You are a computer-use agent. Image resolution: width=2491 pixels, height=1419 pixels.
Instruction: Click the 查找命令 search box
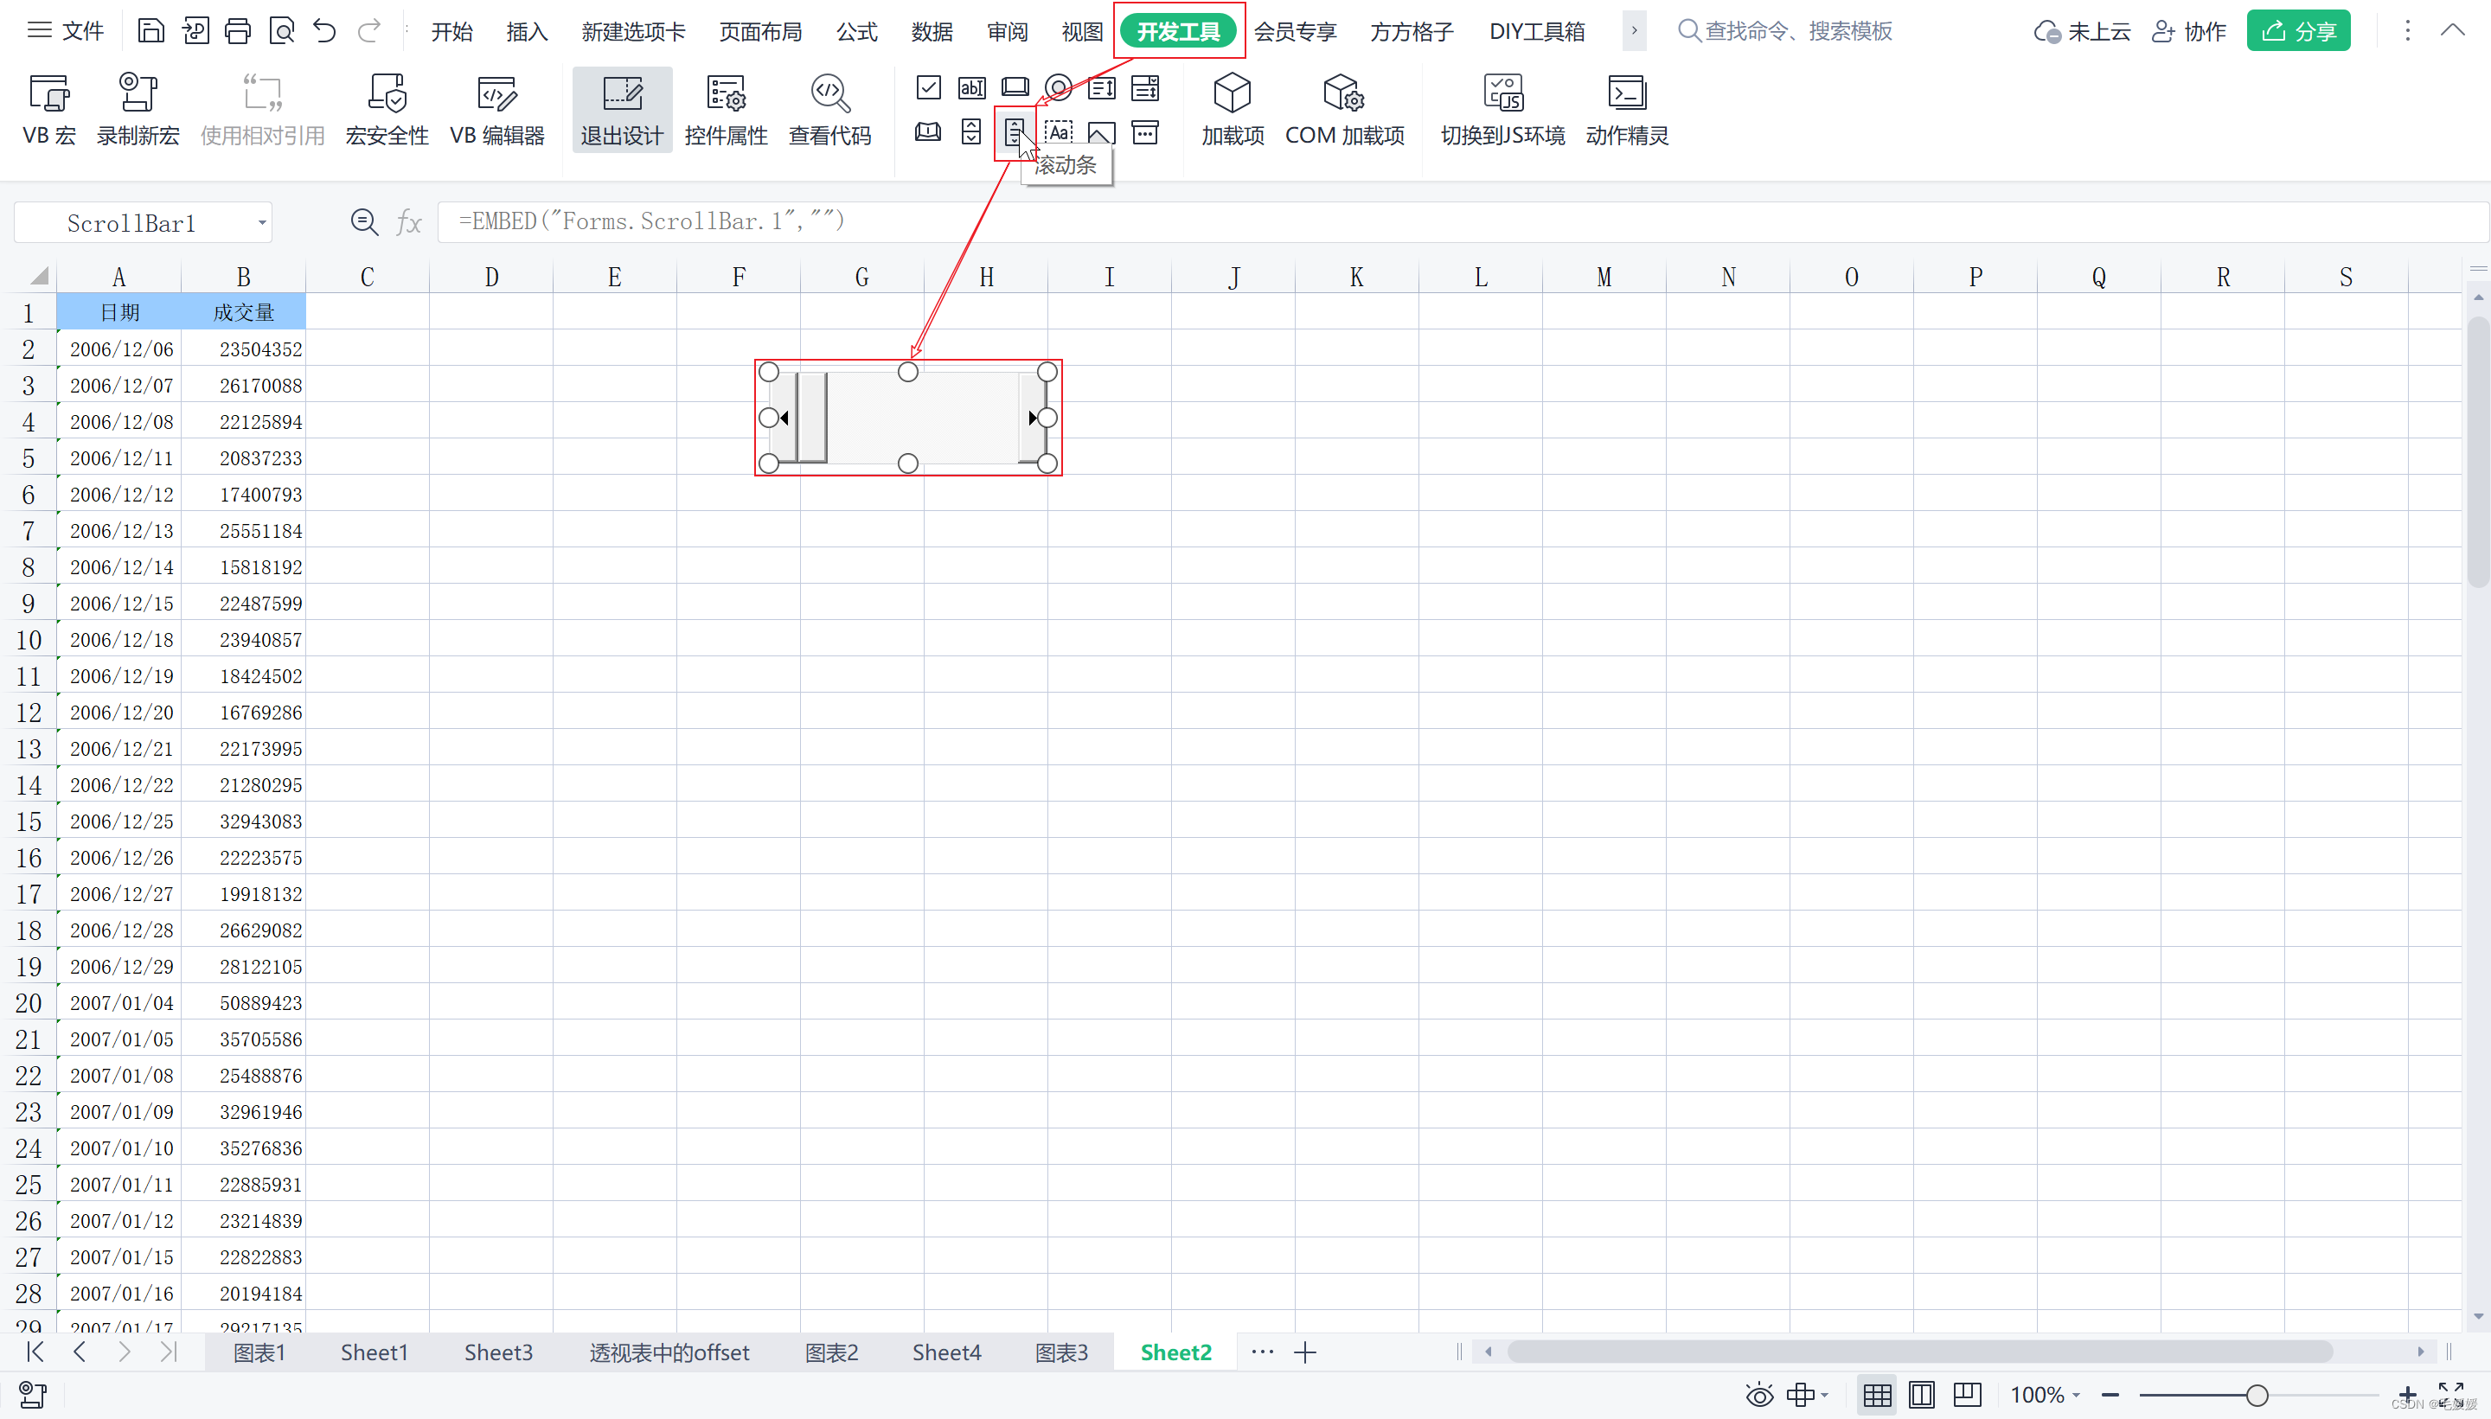point(1784,31)
